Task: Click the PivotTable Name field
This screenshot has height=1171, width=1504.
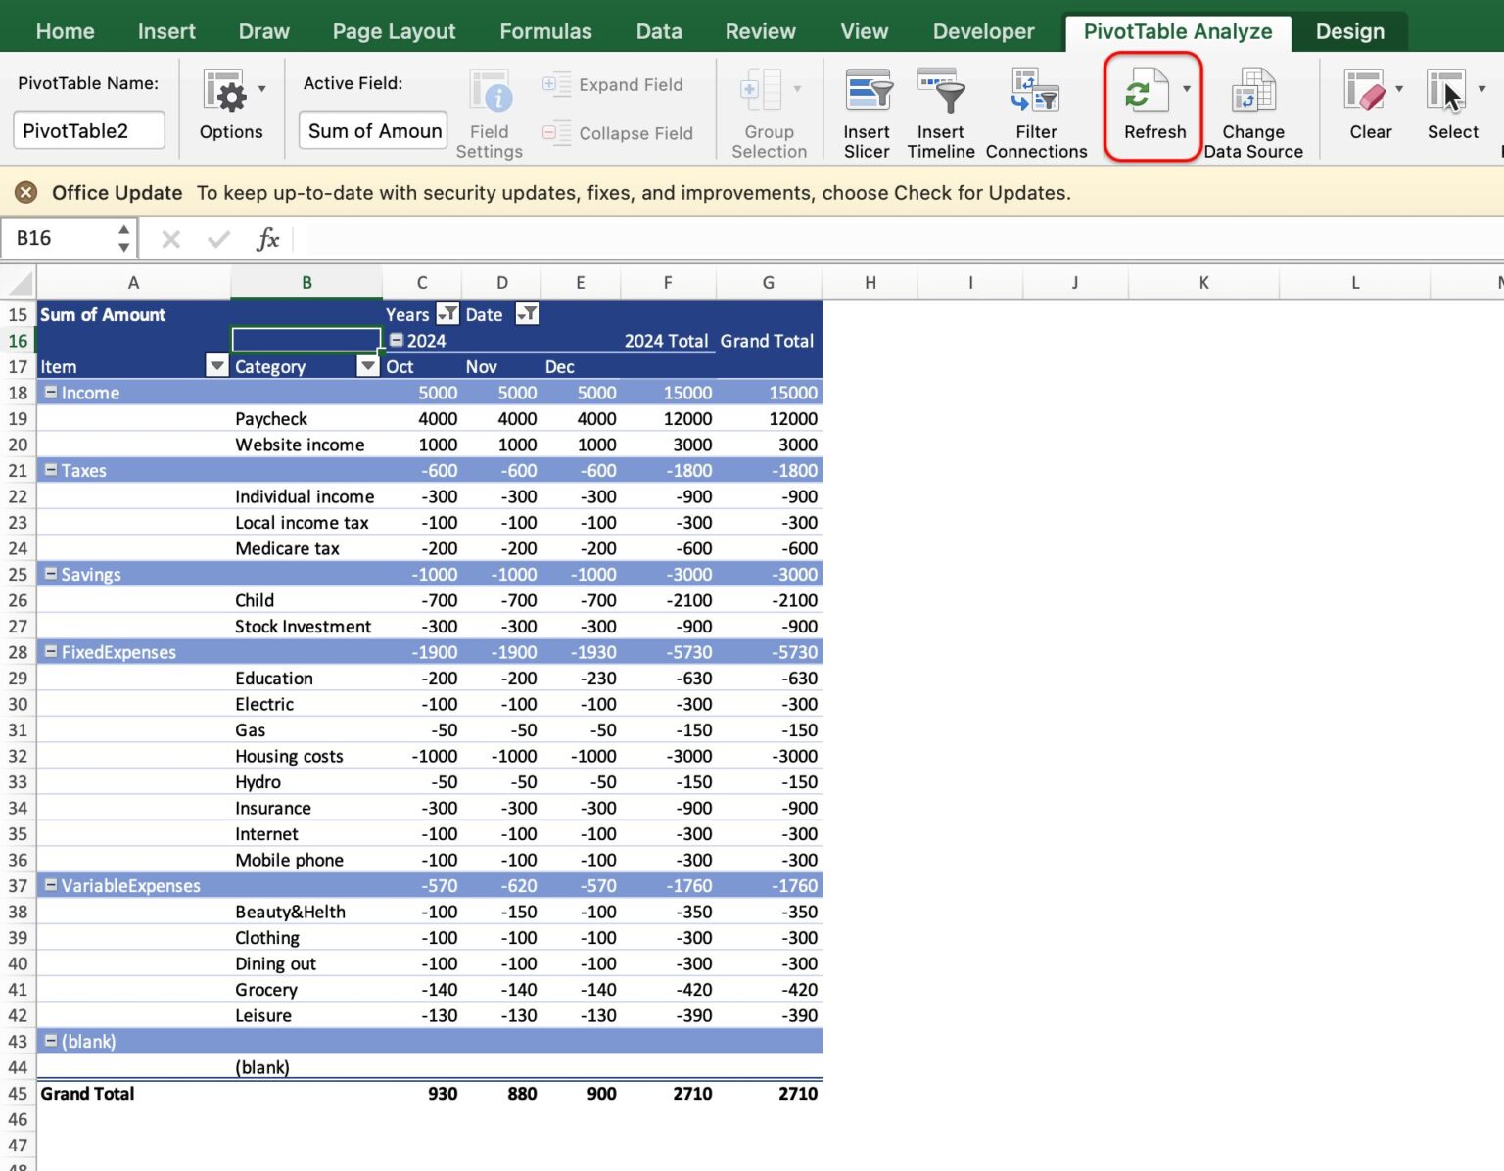Action: pyautogui.click(x=89, y=130)
